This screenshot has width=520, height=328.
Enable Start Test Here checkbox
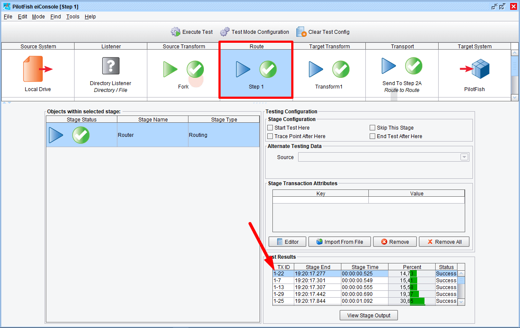coord(270,128)
